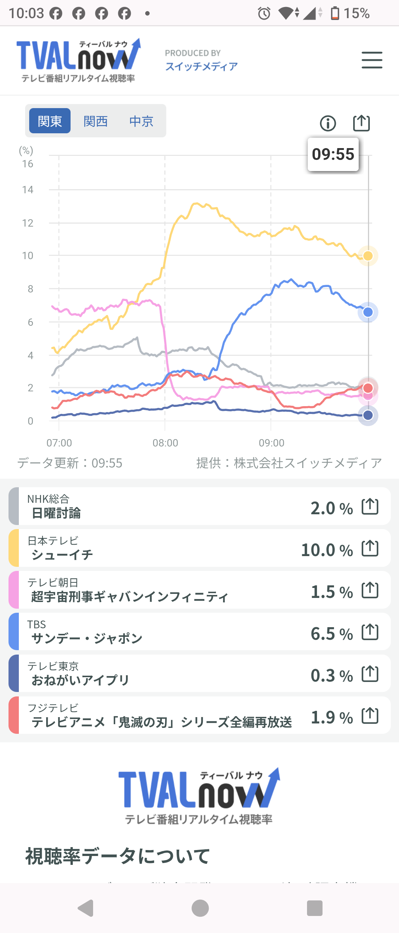399x933 pixels.
Task: Tap the chart info icon
Action: [x=328, y=123]
